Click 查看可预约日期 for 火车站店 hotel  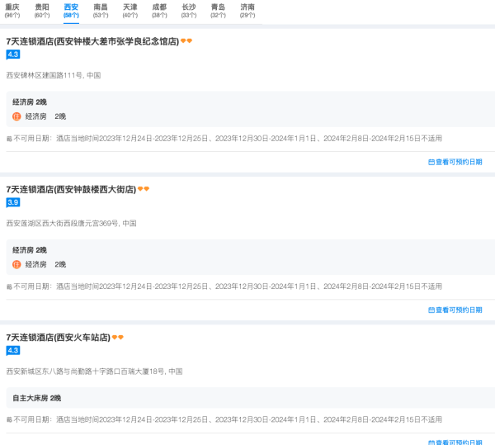click(455, 443)
